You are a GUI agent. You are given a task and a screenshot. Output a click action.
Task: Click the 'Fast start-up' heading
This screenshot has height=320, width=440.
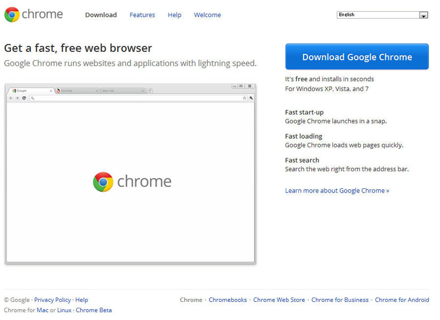304,113
